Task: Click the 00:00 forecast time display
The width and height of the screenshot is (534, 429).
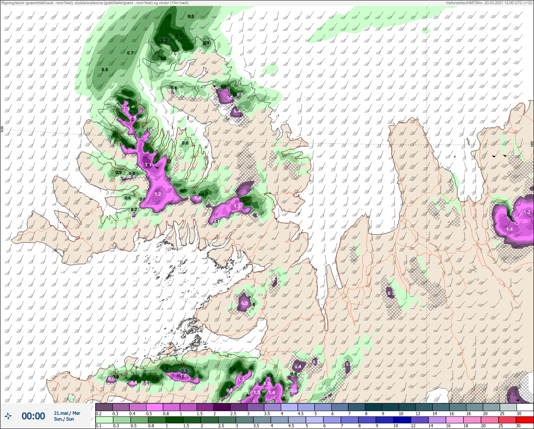Action: (33, 416)
